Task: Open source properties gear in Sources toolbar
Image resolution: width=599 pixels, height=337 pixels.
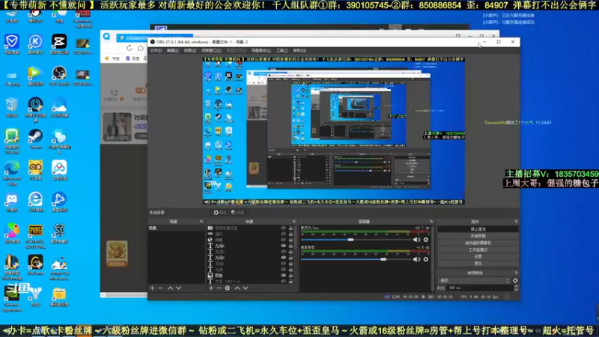Action: (x=228, y=288)
